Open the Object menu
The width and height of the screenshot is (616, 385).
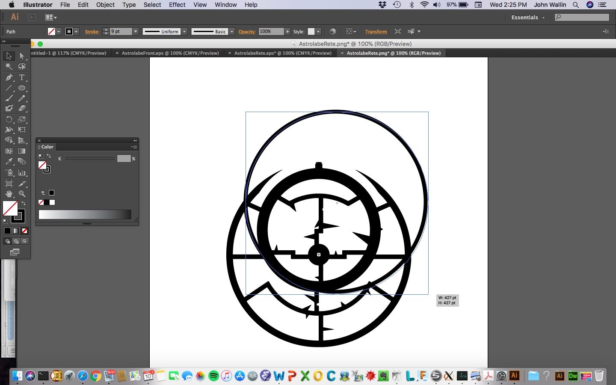tap(105, 5)
